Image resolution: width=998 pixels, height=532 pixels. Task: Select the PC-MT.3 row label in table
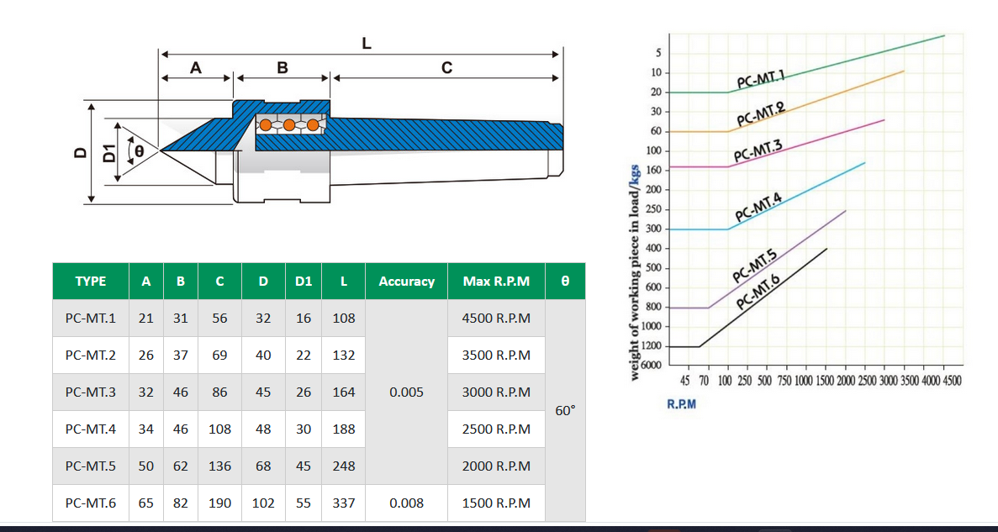coord(90,392)
